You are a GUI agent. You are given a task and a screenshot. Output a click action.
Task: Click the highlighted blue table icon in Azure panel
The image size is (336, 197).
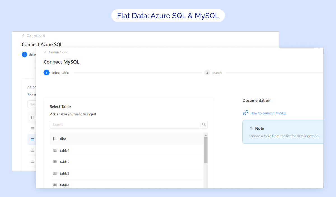[x=32, y=139]
